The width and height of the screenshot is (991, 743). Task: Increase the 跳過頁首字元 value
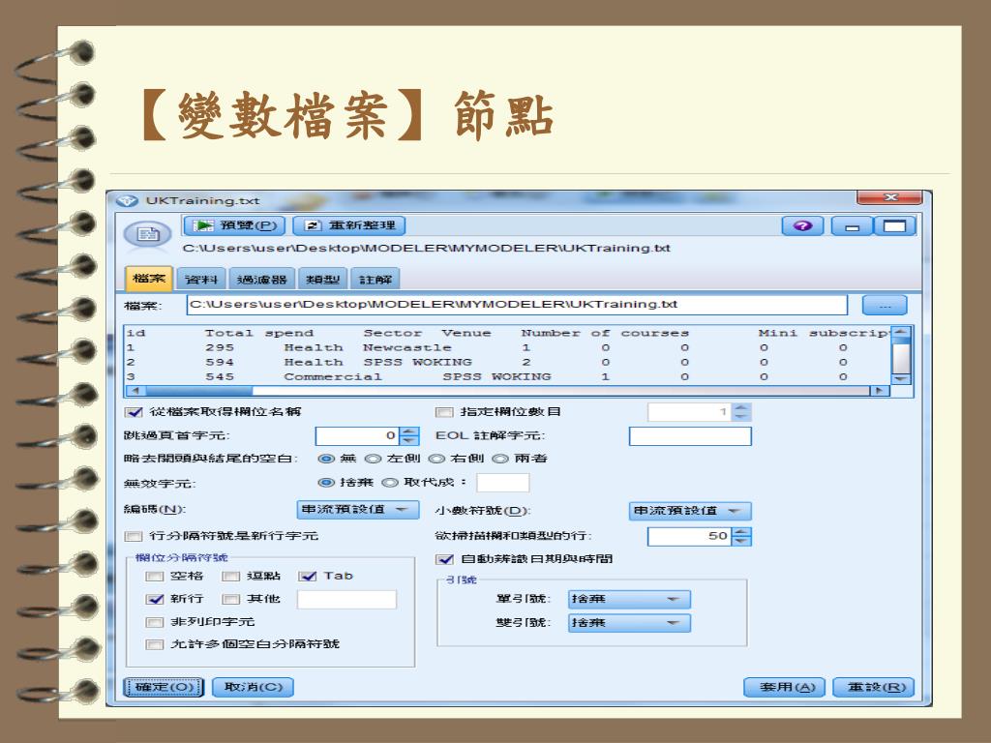pos(410,431)
